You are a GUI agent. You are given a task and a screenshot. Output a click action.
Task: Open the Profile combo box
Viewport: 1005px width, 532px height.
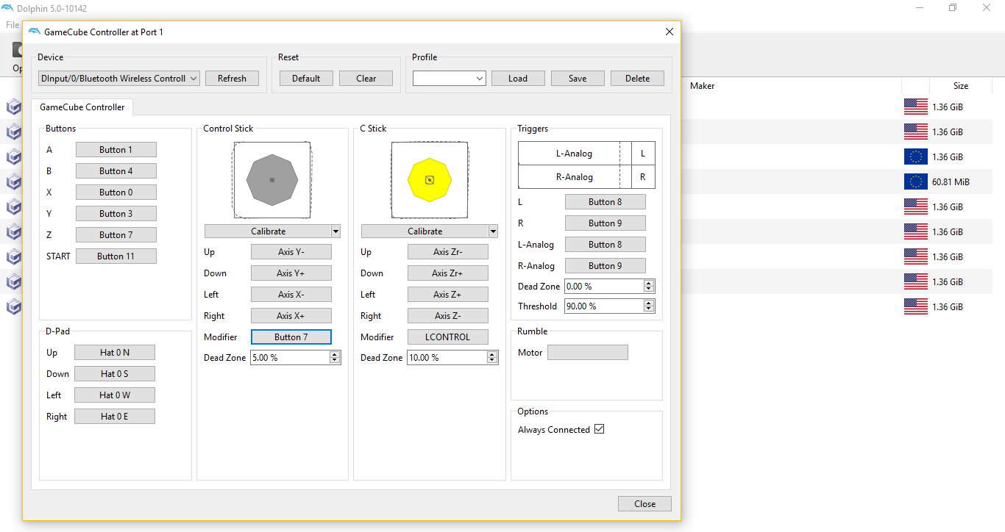tap(449, 78)
